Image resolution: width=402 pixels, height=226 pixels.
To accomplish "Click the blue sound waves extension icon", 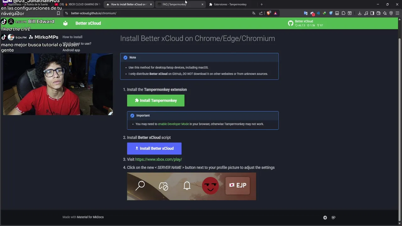I will pyautogui.click(x=318, y=13).
